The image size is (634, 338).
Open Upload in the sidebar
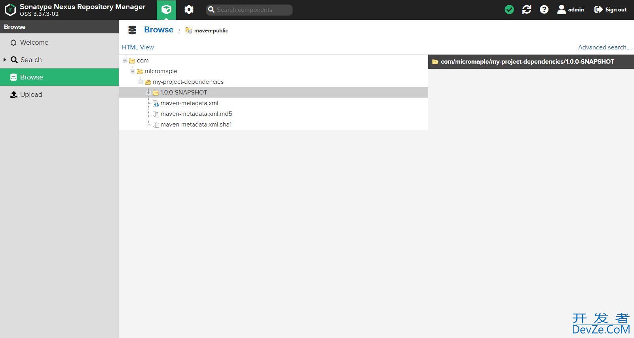pos(59,94)
